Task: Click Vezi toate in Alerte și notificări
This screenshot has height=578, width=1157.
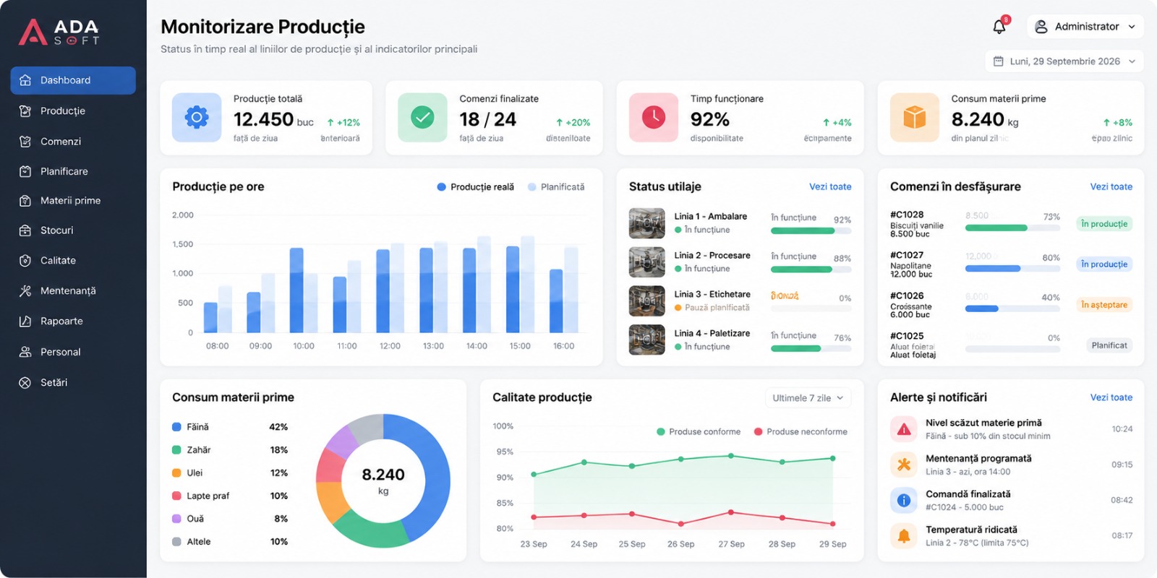Action: tap(1111, 397)
